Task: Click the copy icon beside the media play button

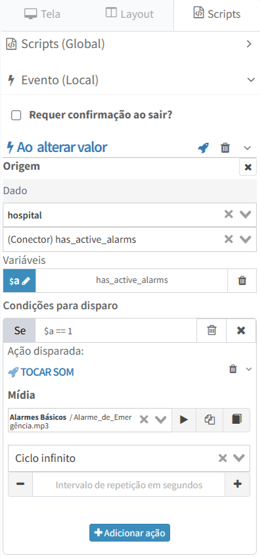Action: point(209,420)
